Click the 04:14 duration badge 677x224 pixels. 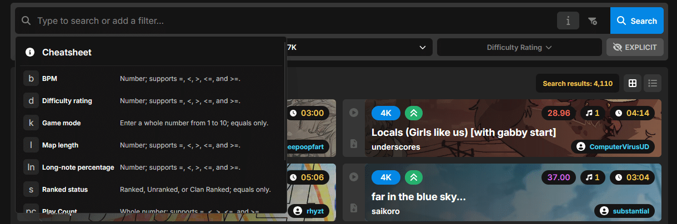632,113
